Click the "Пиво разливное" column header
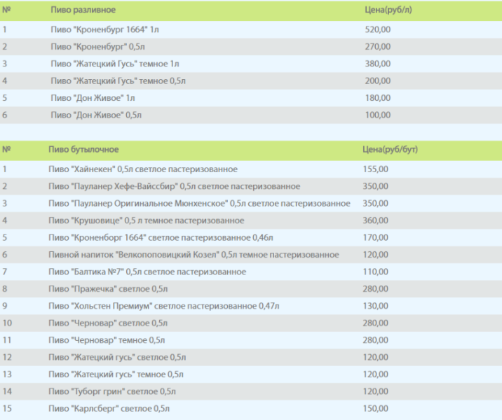Image resolution: width=502 pixels, height=420 pixels. pyautogui.click(x=83, y=10)
